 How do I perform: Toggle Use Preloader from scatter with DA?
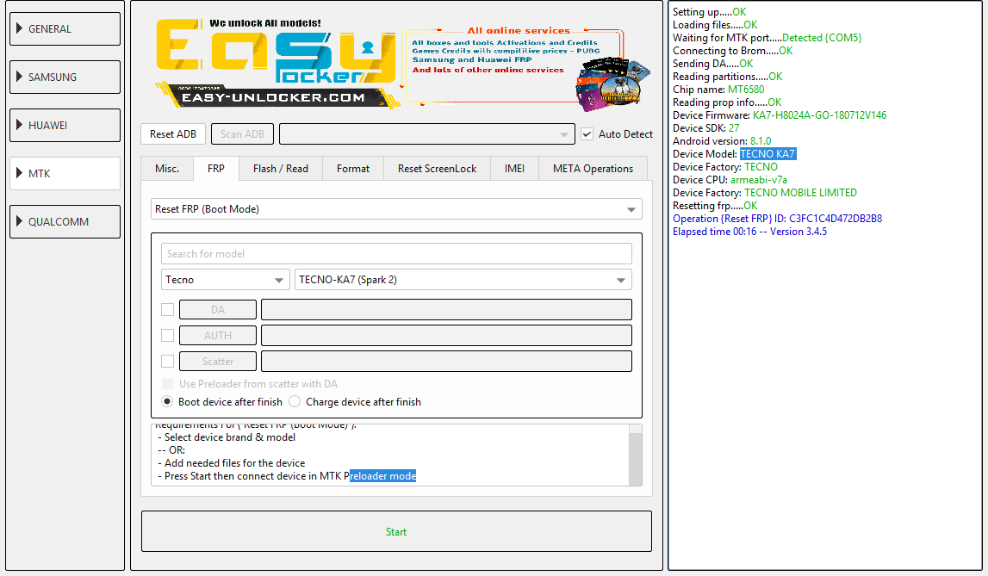(168, 384)
